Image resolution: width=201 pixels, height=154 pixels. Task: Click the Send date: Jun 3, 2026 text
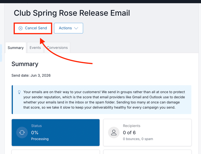click(31, 76)
